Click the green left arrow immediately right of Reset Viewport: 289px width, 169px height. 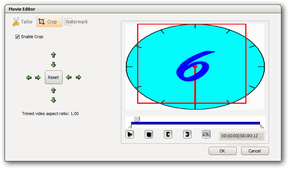69,77
